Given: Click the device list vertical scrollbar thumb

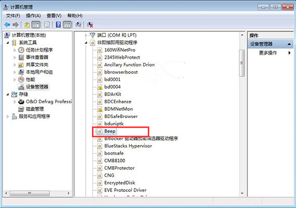Looking at the screenshot, I should (x=242, y=63).
